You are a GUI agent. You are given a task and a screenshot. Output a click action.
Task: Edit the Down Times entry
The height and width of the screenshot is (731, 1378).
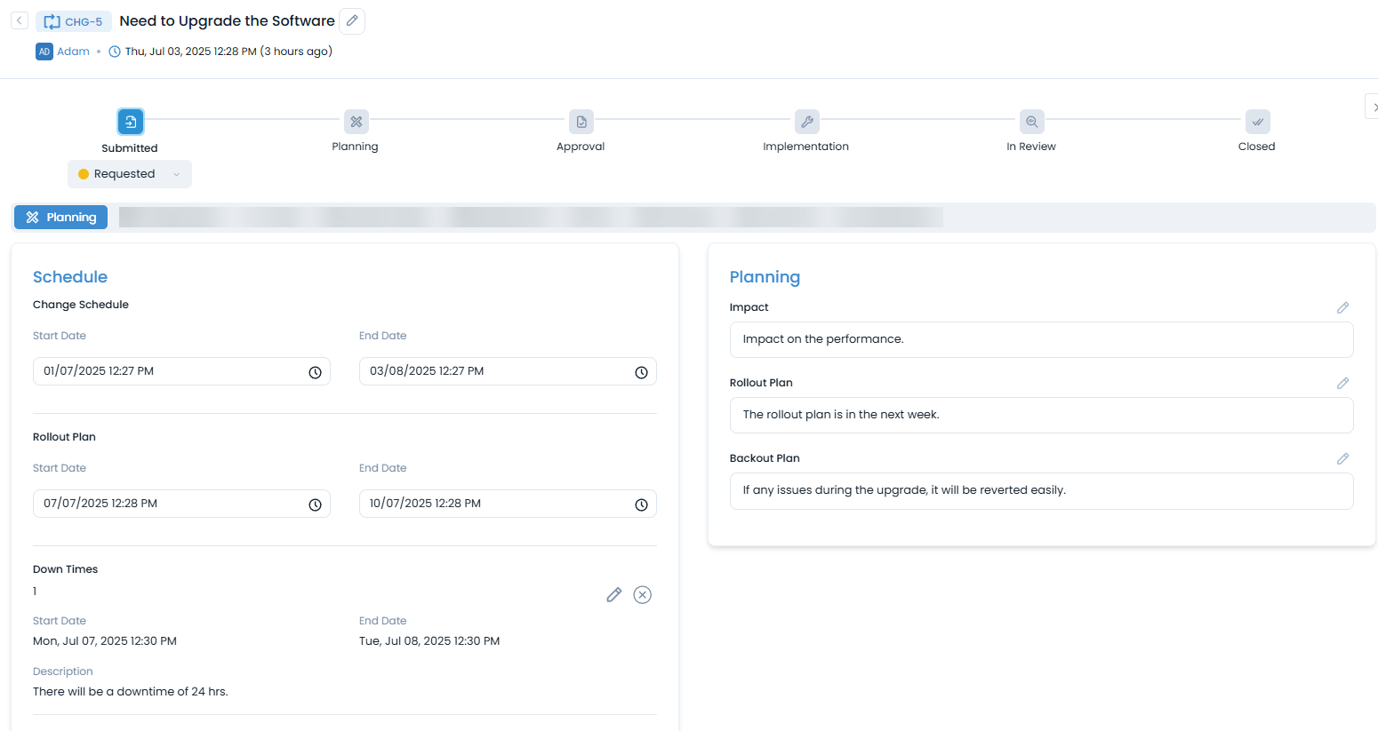(x=613, y=595)
